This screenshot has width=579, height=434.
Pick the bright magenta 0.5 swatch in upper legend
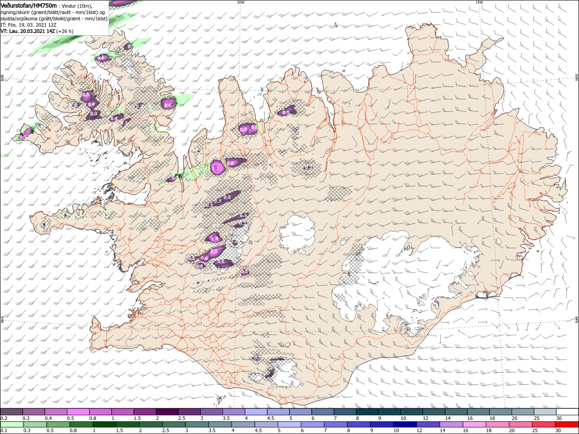[78, 412]
